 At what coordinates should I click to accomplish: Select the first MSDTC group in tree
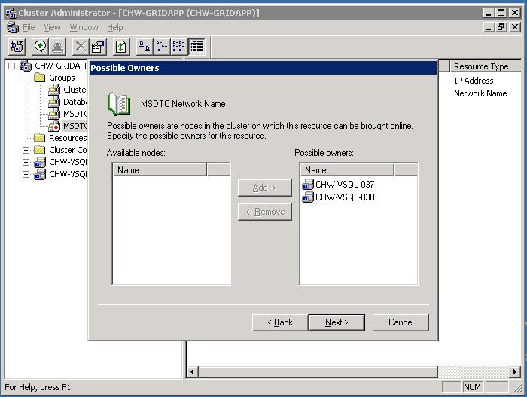(75, 114)
